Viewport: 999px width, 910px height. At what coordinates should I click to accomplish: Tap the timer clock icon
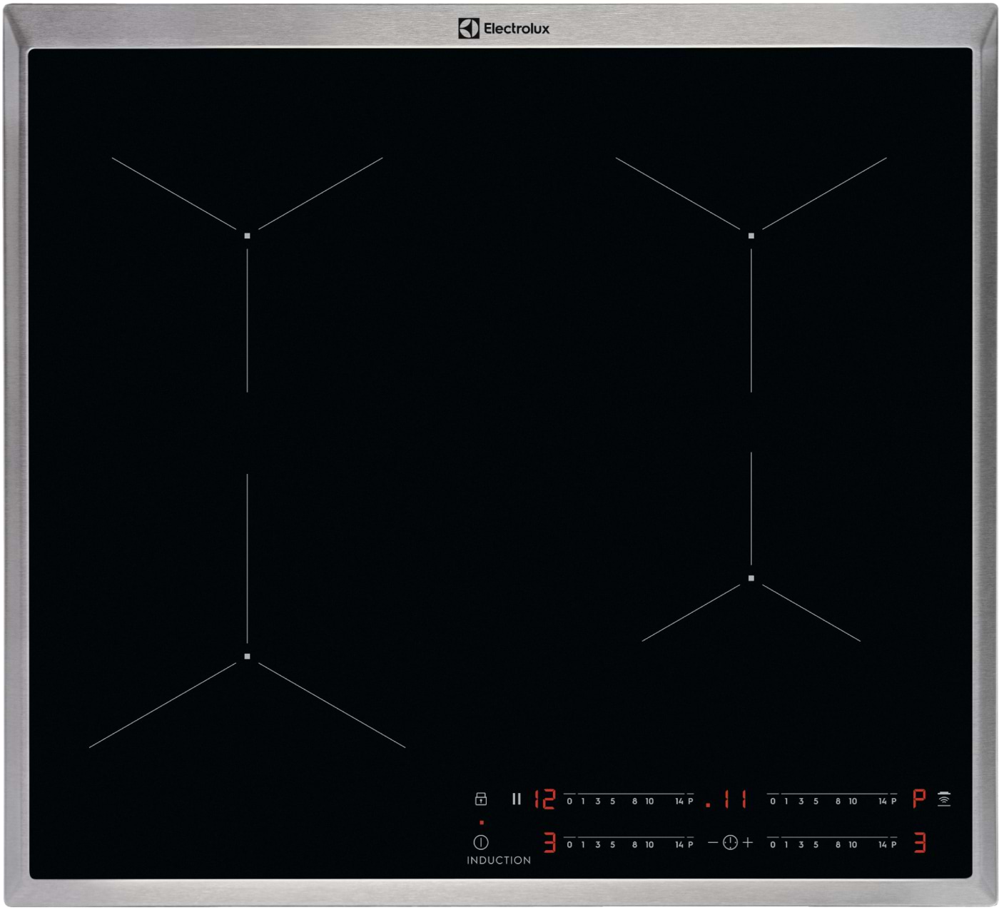tap(730, 843)
